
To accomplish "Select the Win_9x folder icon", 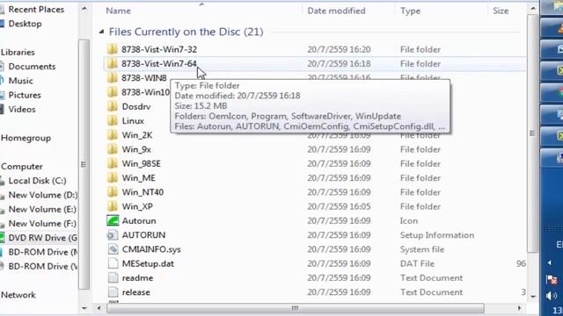I will [113, 149].
